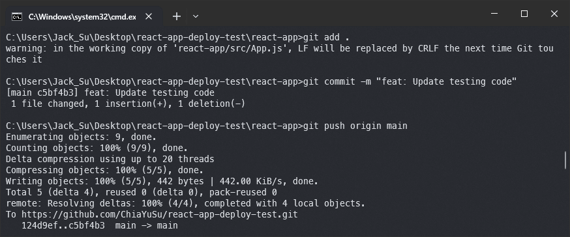Viewport: 570px width, 237px height.
Task: Click the 'Enumerating objects: 9, done.' line
Action: coord(81,137)
